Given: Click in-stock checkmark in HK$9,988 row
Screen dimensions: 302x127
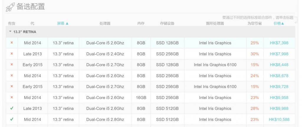Looking at the screenshot, I should [x=12, y=108].
